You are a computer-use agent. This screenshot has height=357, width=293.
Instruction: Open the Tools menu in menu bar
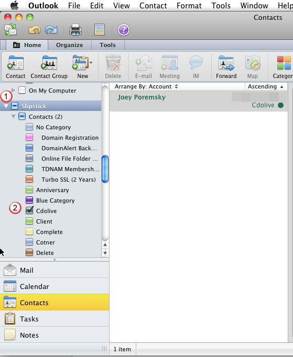coord(221,5)
